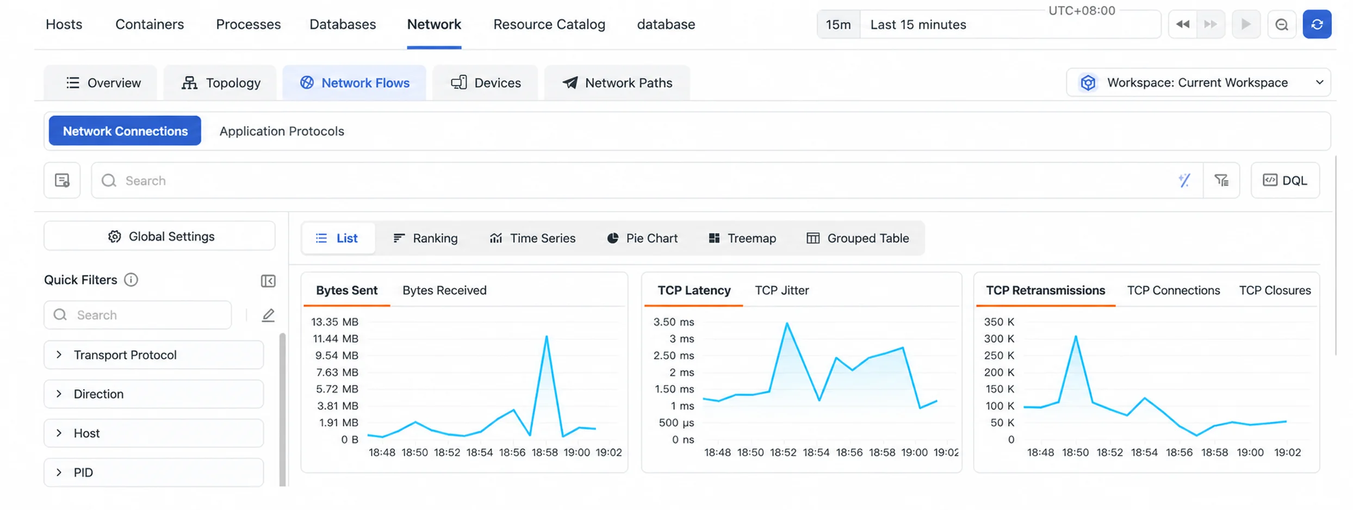Click the TCP Latency peak near 18:52
This screenshot has width=1353, height=510.
[787, 324]
